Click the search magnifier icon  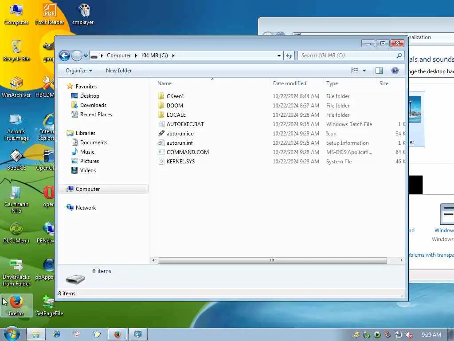(399, 56)
